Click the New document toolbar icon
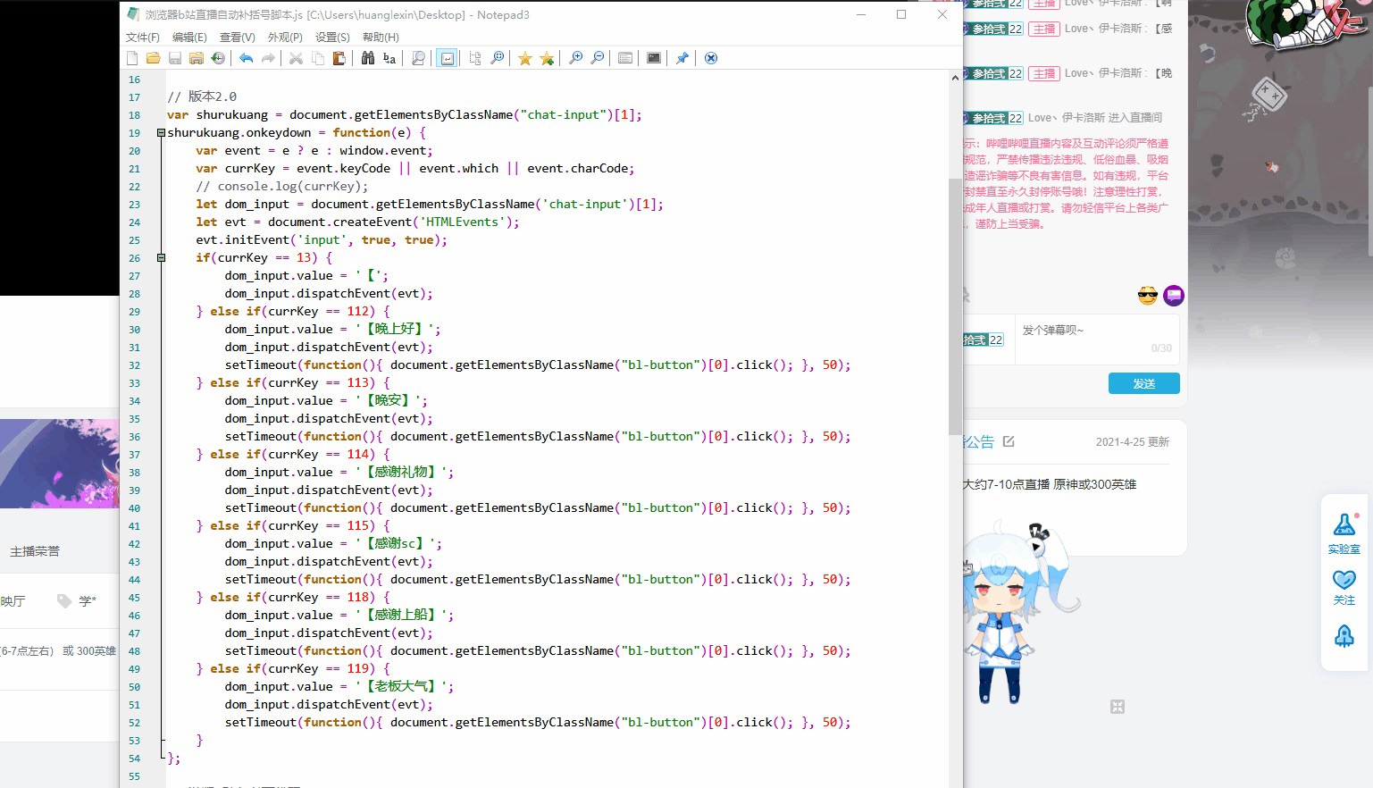The image size is (1373, 788). [x=132, y=58]
